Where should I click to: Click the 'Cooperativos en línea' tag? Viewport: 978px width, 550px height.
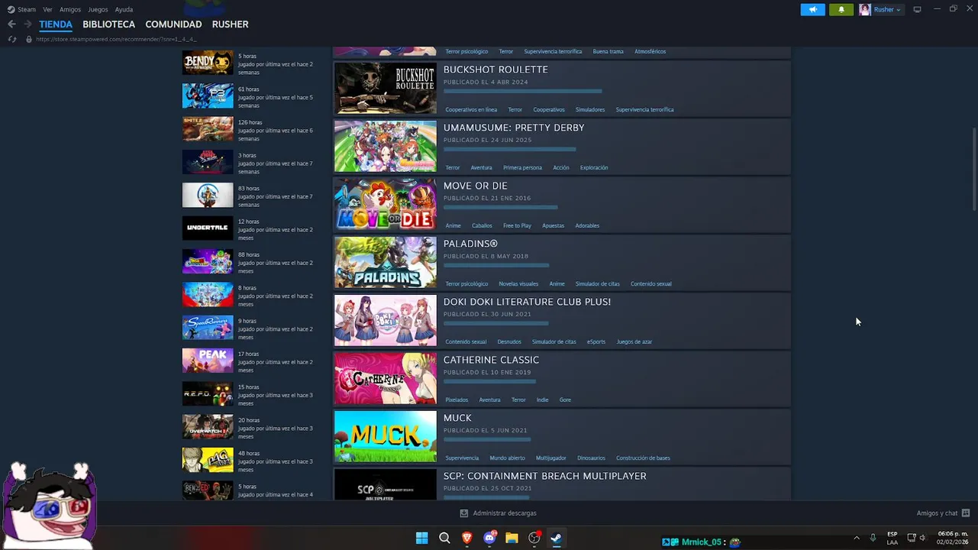[471, 110]
